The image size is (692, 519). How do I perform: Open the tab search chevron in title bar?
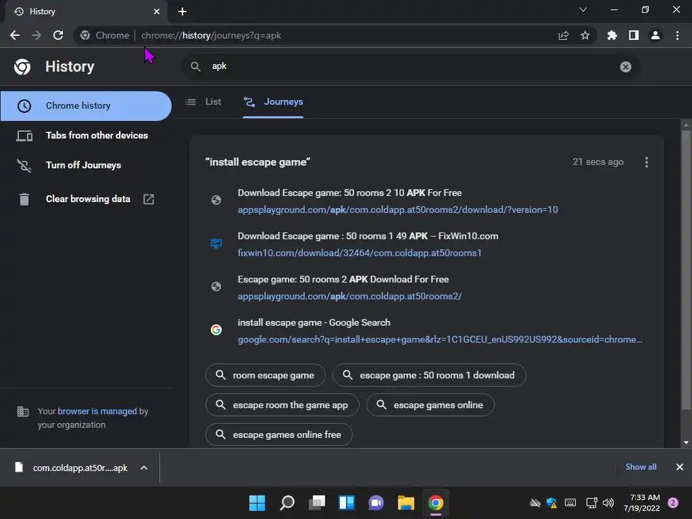pyautogui.click(x=583, y=9)
